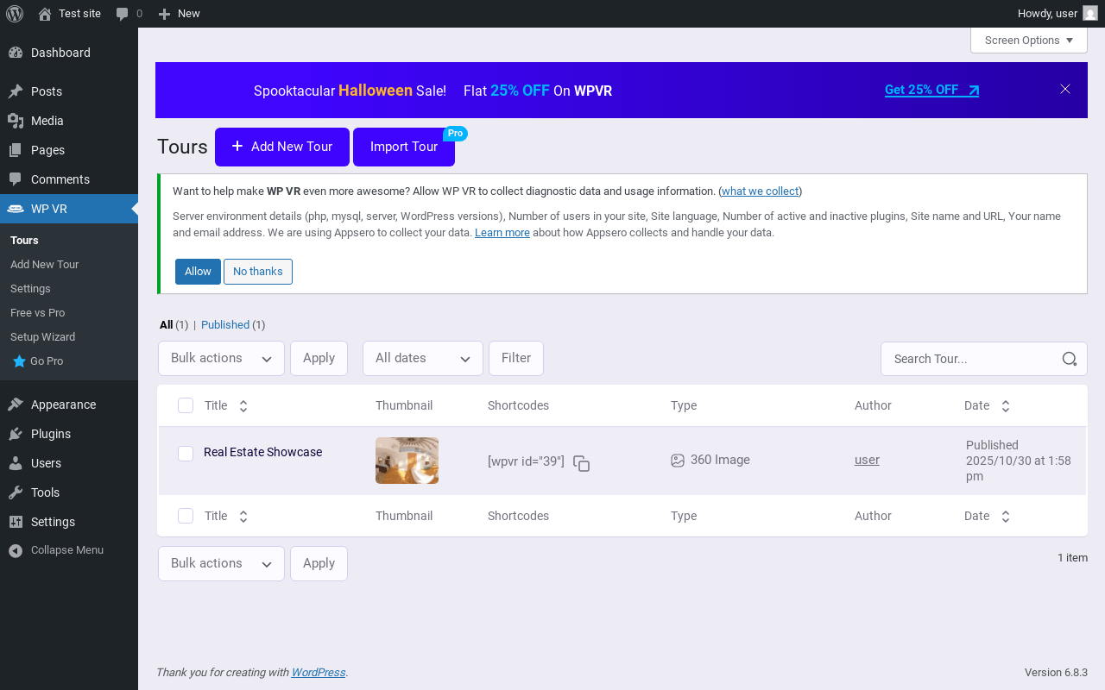Check the Real Estate Showcase row checkbox
The width and height of the screenshot is (1105, 690).
(186, 454)
